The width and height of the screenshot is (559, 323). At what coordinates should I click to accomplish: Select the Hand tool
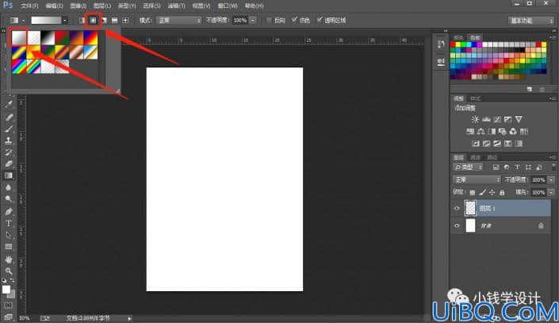point(9,260)
